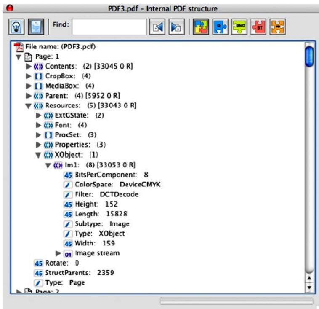Viewport: 319px width, 309px height.
Task: Expand the Parent entry
Action: [x=29, y=96]
